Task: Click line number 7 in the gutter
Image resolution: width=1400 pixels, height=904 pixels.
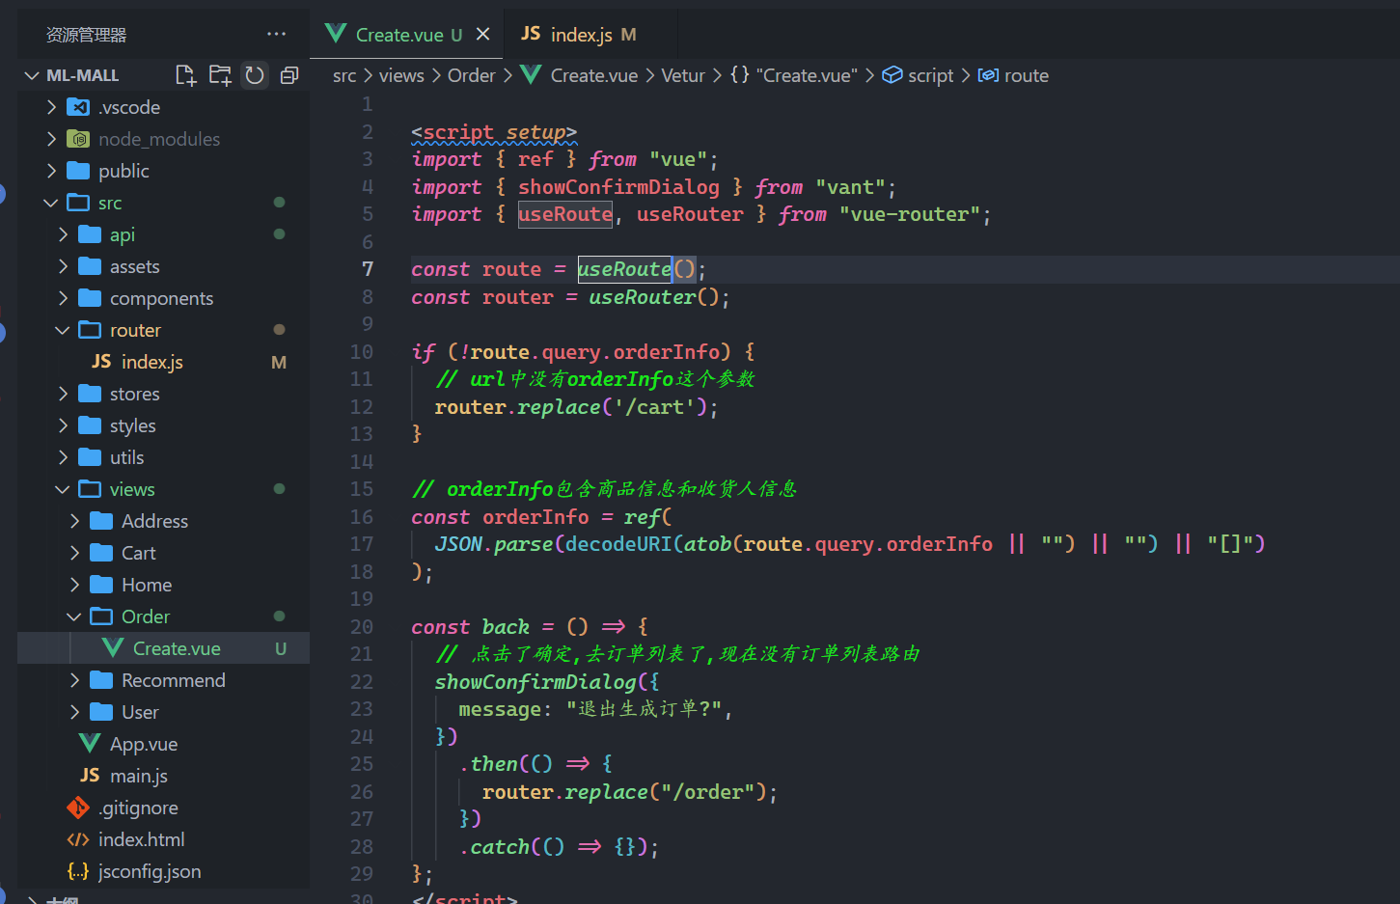Action: (368, 269)
